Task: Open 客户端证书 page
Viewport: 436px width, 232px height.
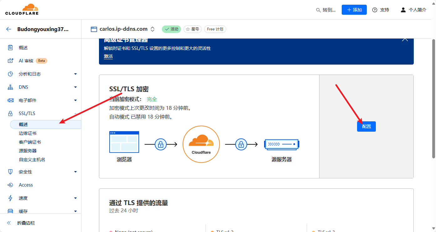Action: (x=30, y=142)
